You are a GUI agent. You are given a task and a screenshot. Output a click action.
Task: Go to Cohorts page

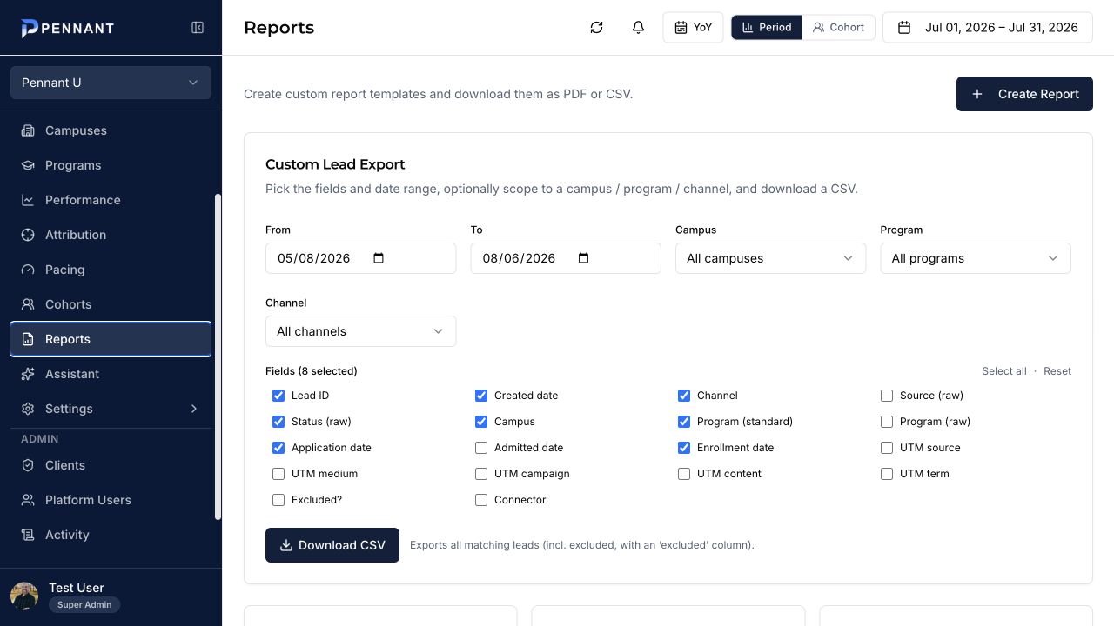[x=111, y=304]
